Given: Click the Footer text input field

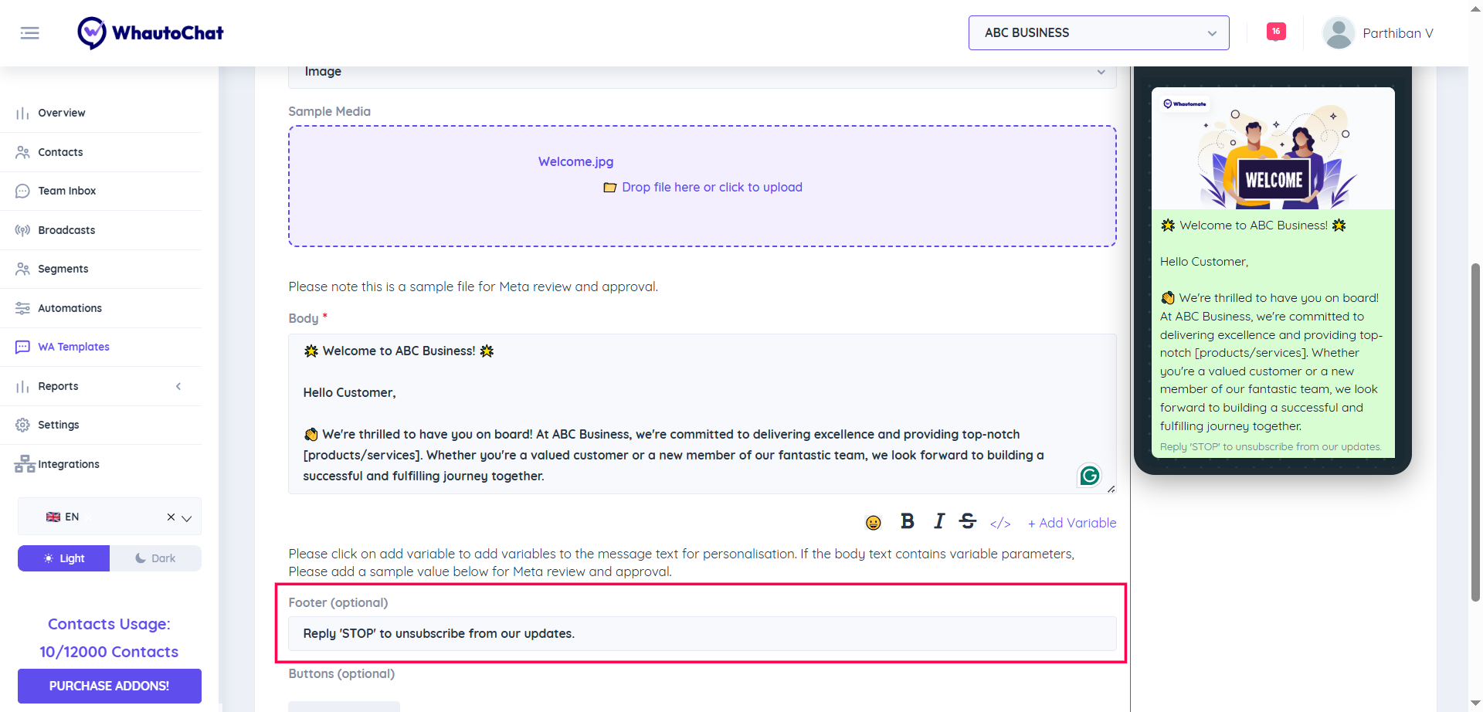Looking at the screenshot, I should point(701,633).
